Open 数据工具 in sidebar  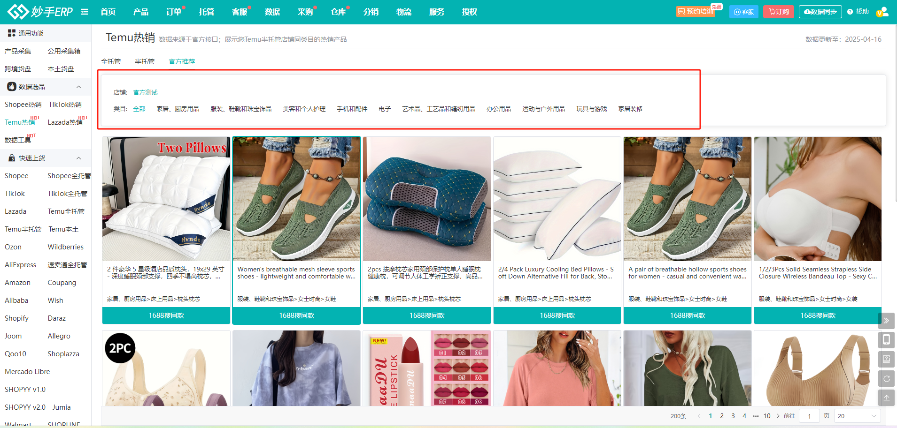click(18, 140)
